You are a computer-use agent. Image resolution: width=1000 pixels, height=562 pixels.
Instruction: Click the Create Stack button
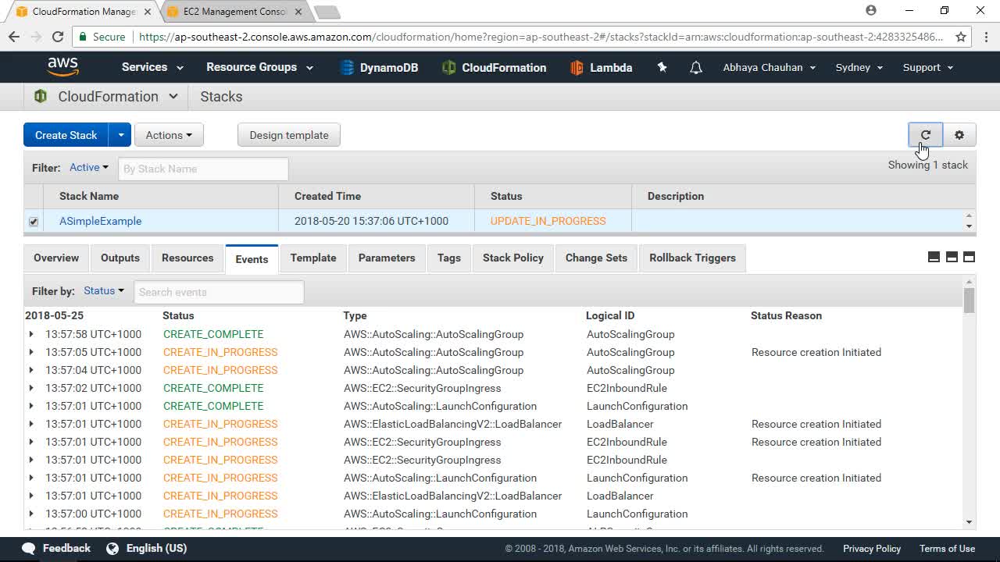coord(66,135)
